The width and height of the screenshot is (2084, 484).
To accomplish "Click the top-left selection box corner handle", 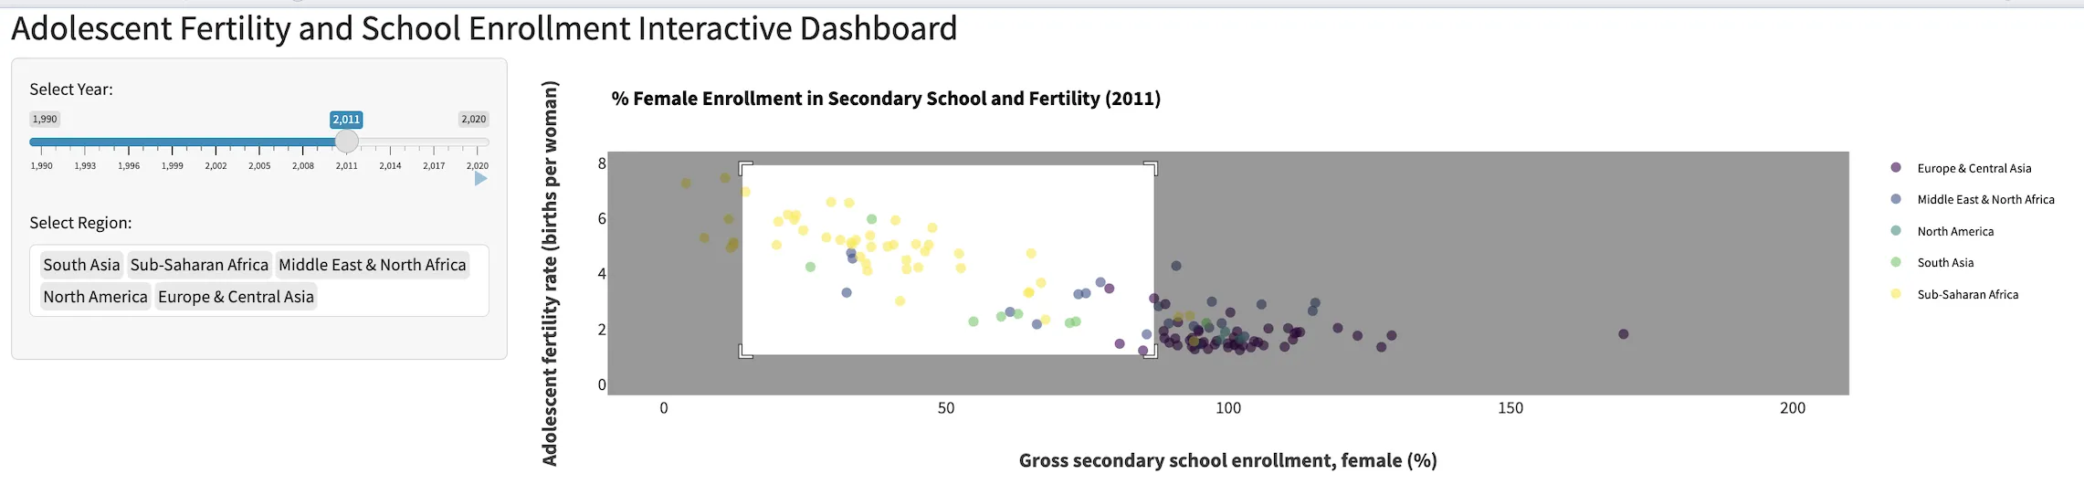I will click(x=745, y=168).
